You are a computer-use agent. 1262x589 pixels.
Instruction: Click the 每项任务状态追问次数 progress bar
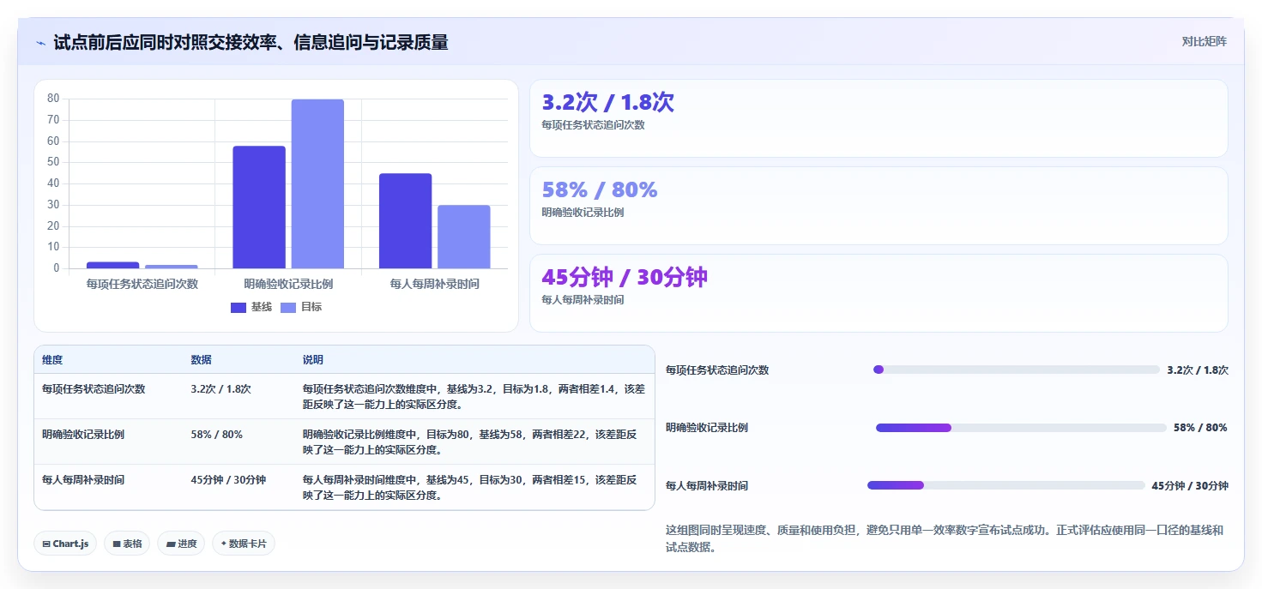click(1016, 370)
